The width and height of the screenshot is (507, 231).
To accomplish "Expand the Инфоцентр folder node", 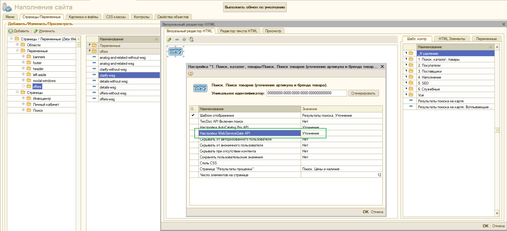I will 23,98.
